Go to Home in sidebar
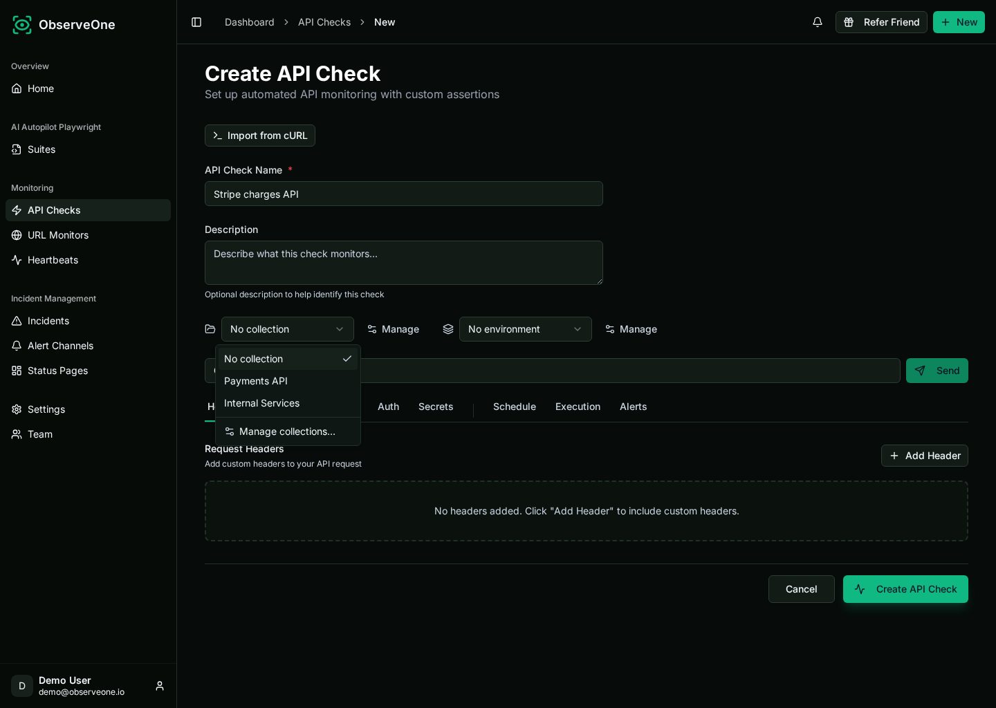Screen dimensions: 996x708 click(88, 88)
